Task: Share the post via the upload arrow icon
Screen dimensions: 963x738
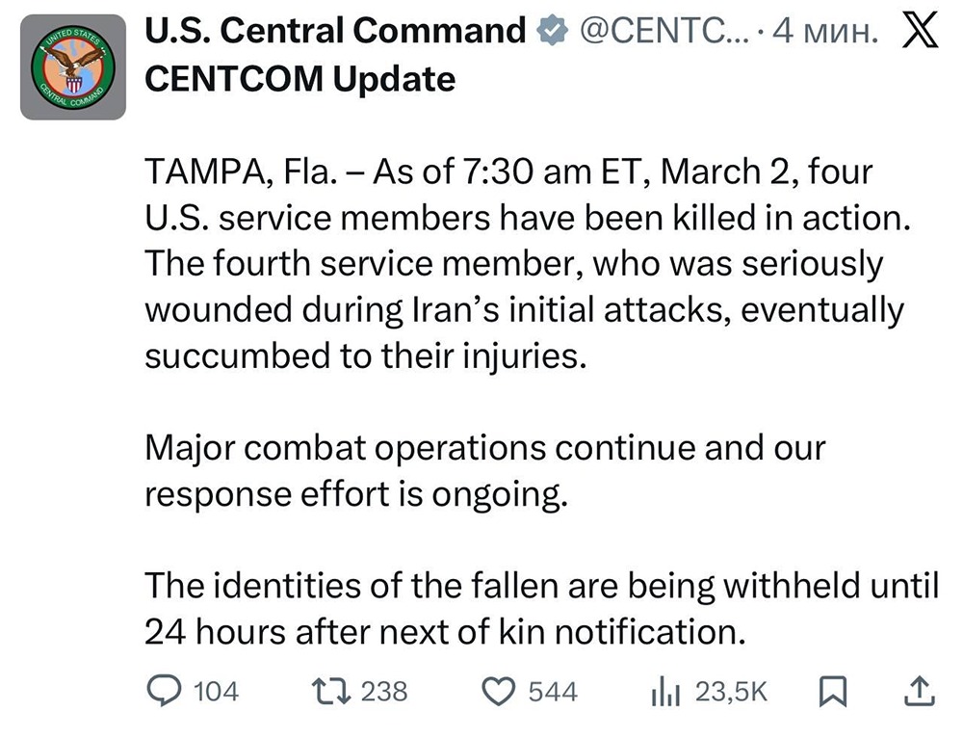Action: click(x=920, y=690)
